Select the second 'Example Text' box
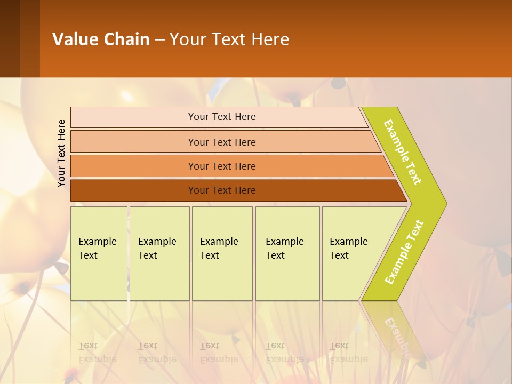The image size is (512, 384). point(159,253)
